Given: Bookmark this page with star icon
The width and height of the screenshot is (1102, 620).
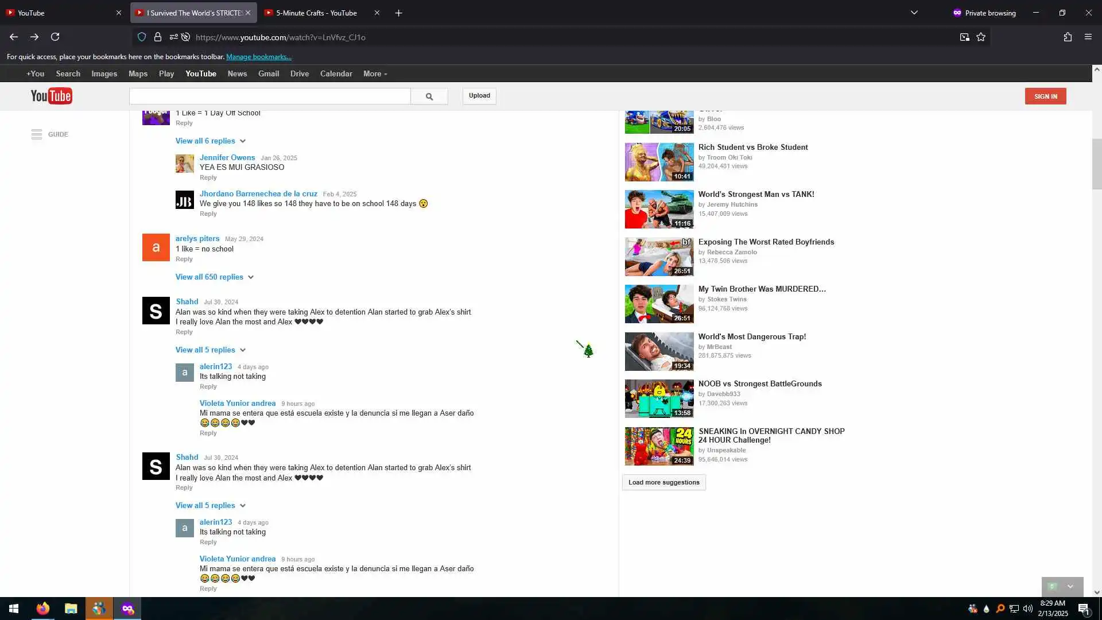Looking at the screenshot, I should (x=981, y=37).
